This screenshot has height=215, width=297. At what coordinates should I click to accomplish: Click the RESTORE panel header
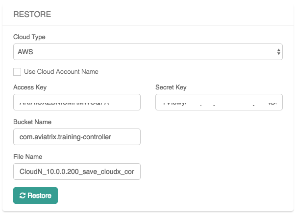pyautogui.click(x=32, y=14)
